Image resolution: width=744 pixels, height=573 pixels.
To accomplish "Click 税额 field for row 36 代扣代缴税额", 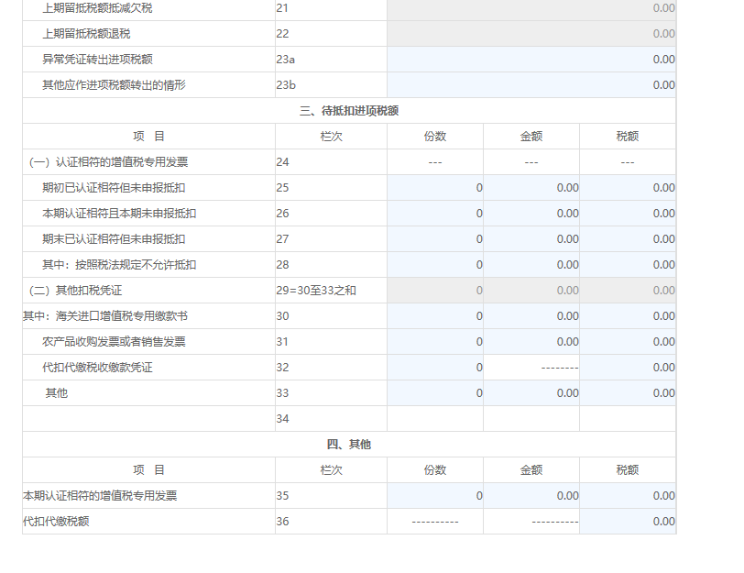I will click(x=628, y=522).
